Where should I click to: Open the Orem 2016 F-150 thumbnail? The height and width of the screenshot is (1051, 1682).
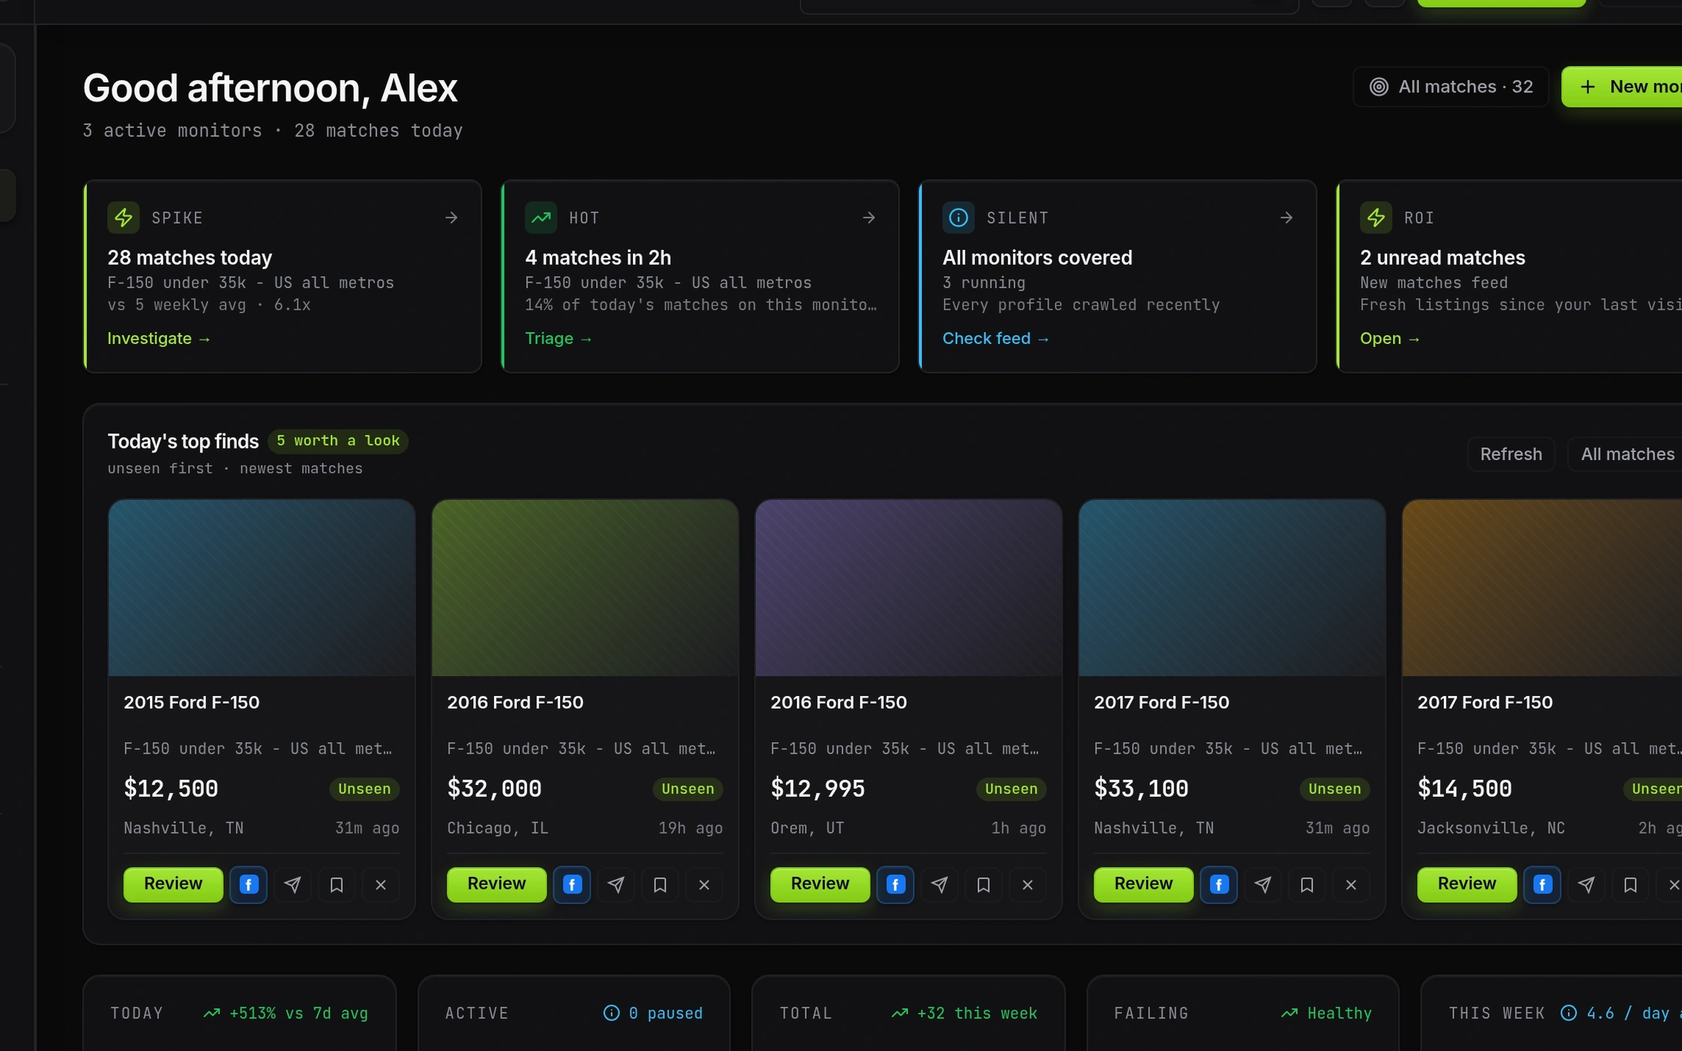click(x=908, y=588)
